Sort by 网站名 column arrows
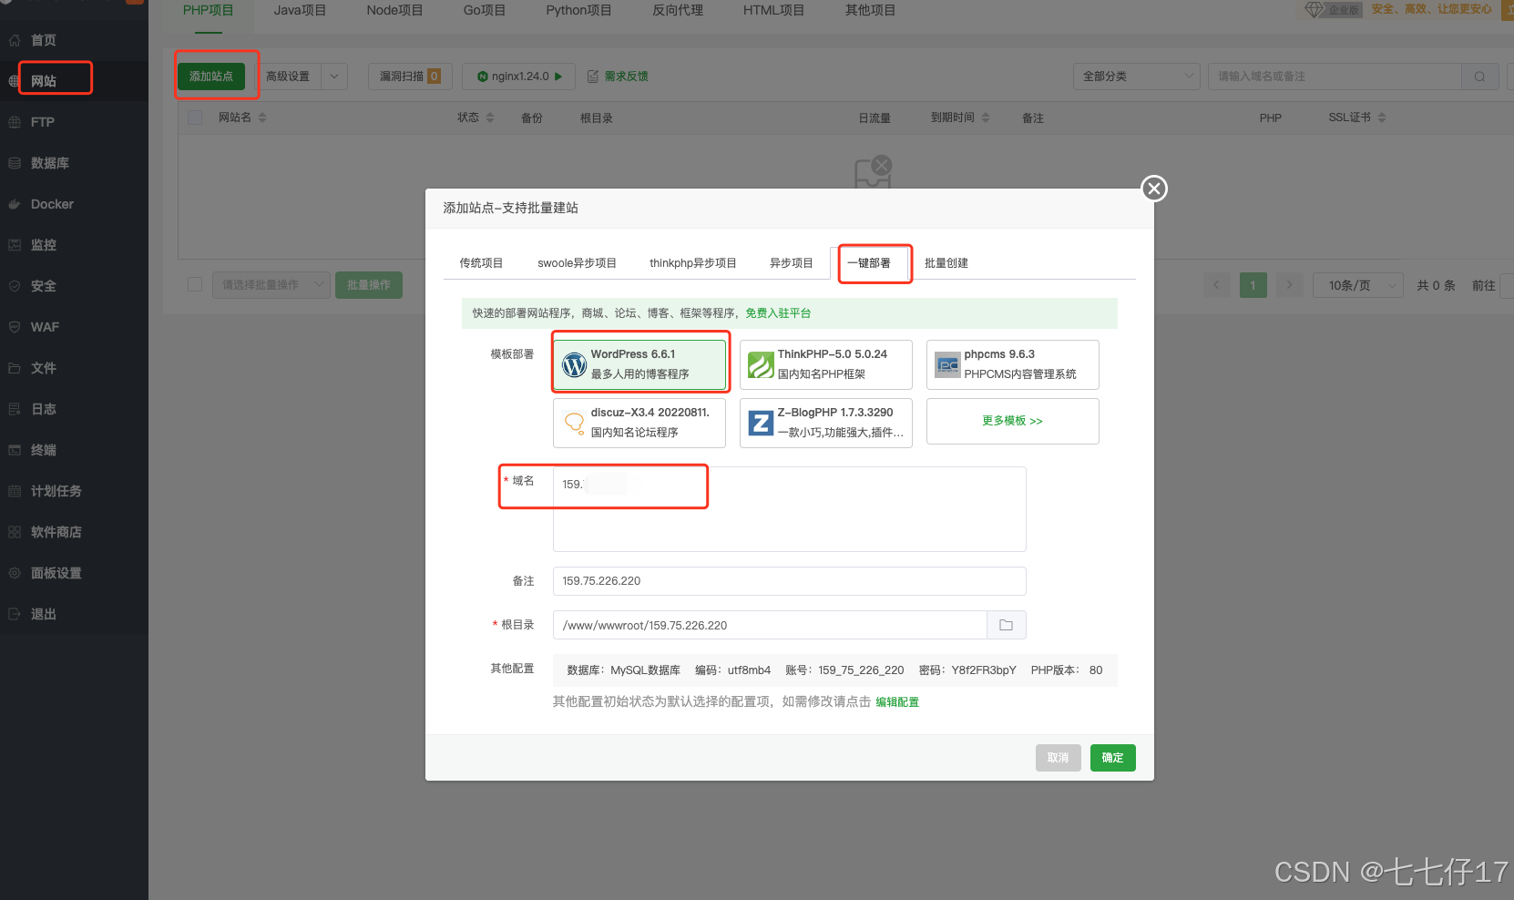This screenshot has width=1514, height=900. click(262, 118)
